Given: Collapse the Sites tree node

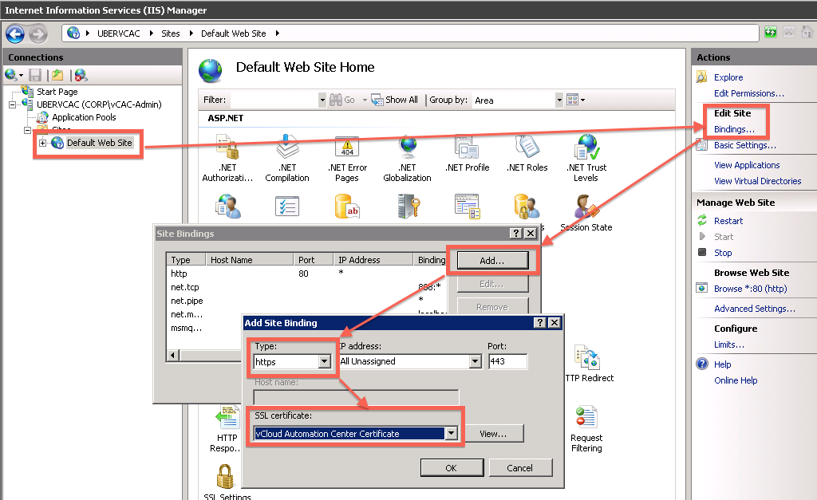Looking at the screenshot, I should pos(28,130).
